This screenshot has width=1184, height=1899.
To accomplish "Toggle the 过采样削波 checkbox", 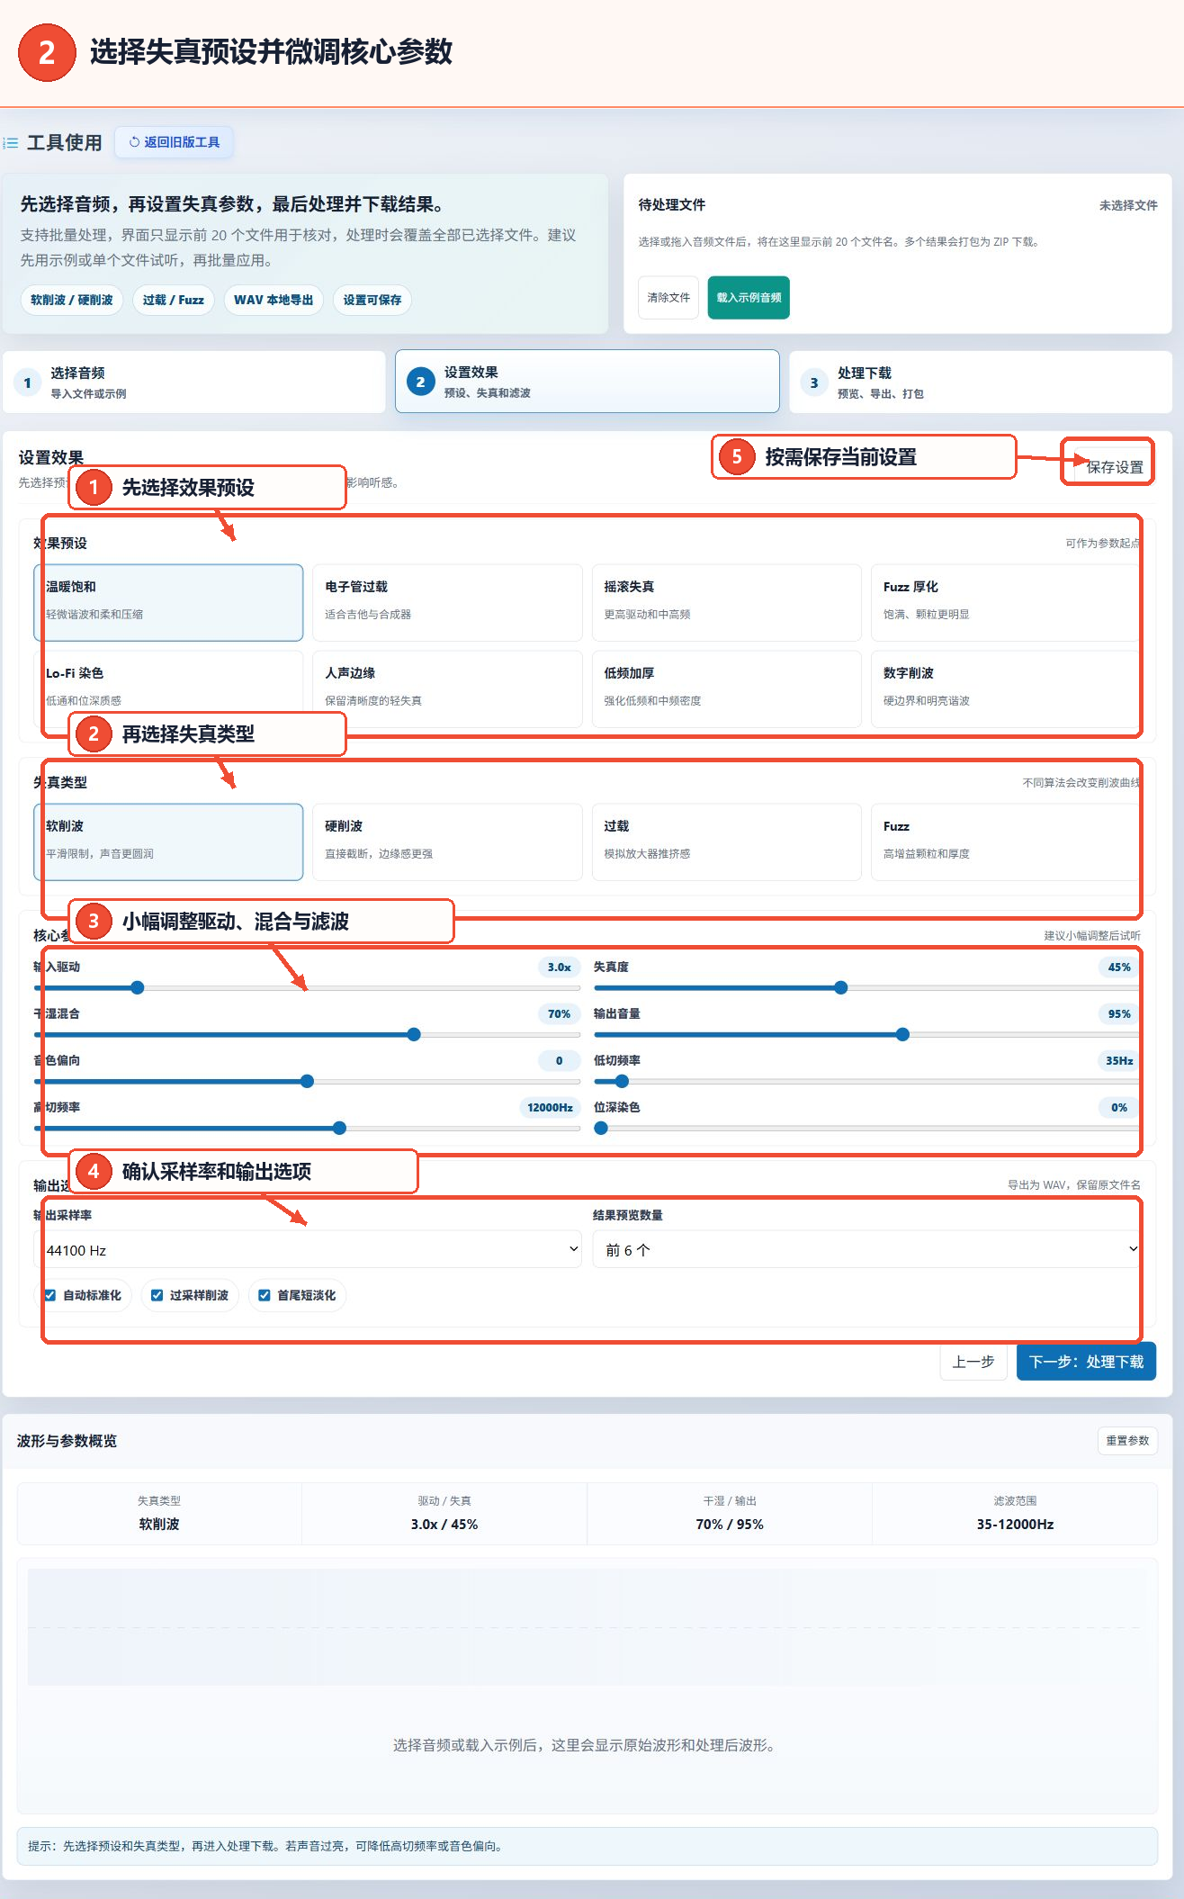I will [157, 1295].
